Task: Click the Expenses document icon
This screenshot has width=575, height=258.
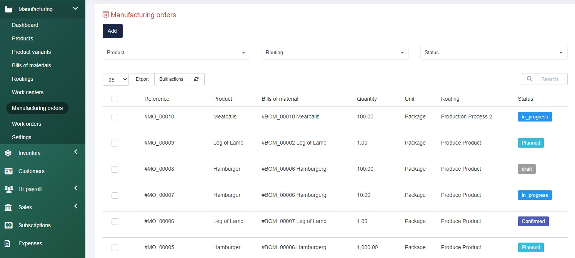Action: [x=7, y=243]
